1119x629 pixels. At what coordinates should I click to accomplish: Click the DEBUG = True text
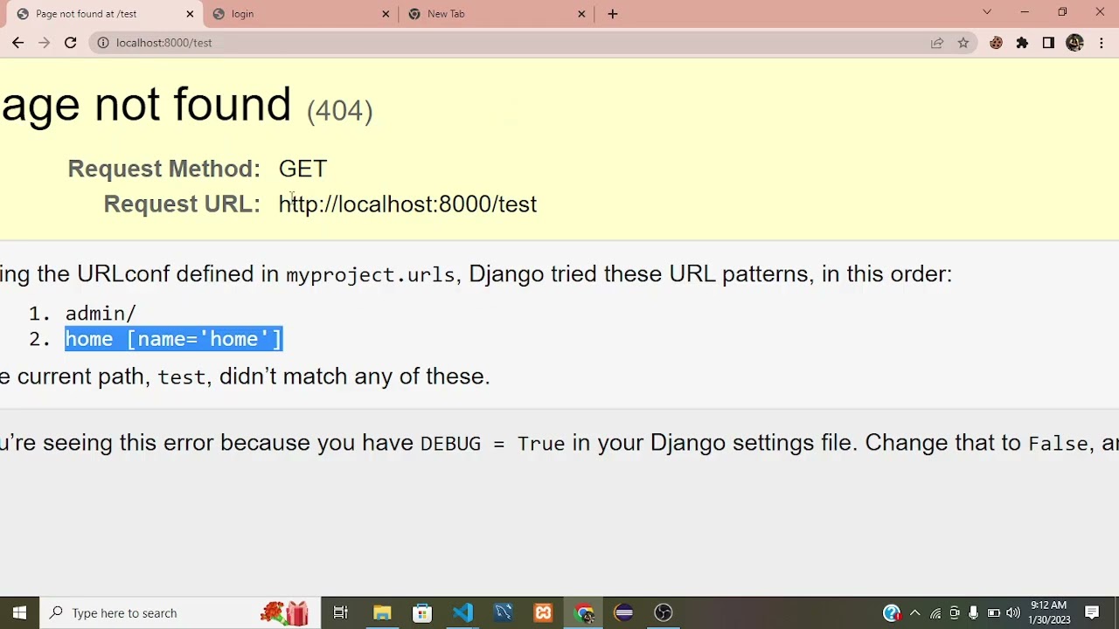492,443
